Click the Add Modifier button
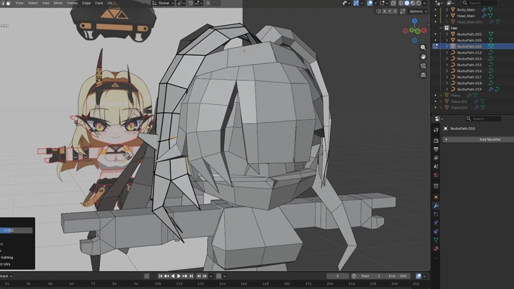 478,140
